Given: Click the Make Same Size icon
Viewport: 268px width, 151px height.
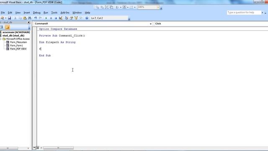Looking at the screenshot, I should point(131,7).
